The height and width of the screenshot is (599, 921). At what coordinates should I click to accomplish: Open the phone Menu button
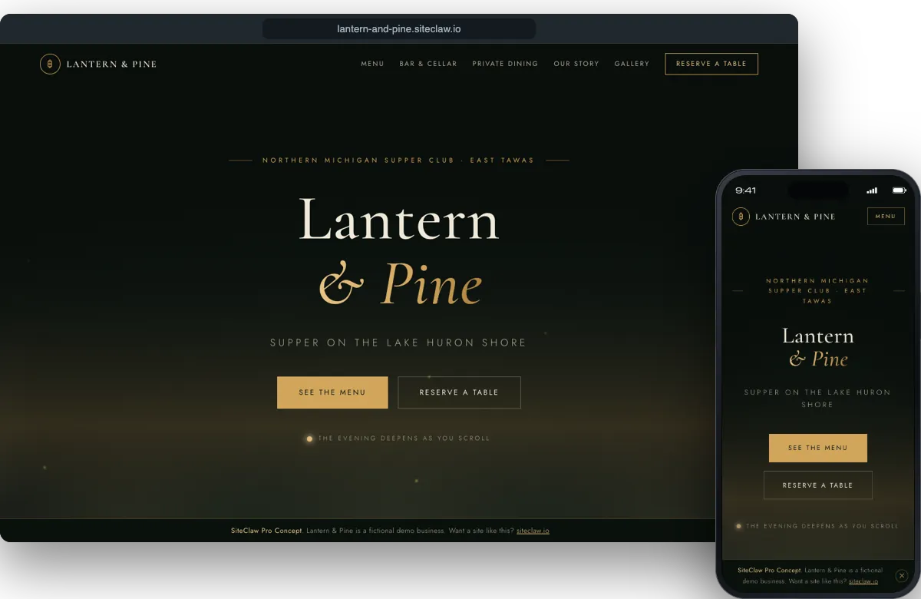(x=886, y=217)
